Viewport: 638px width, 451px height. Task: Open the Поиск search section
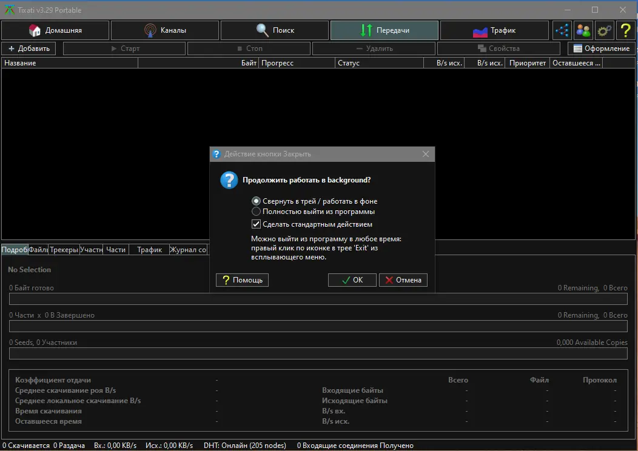point(275,30)
